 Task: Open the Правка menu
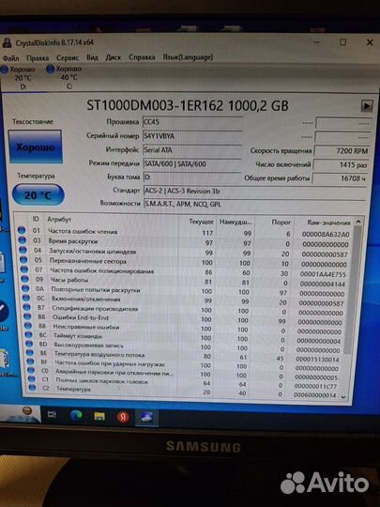(38, 58)
